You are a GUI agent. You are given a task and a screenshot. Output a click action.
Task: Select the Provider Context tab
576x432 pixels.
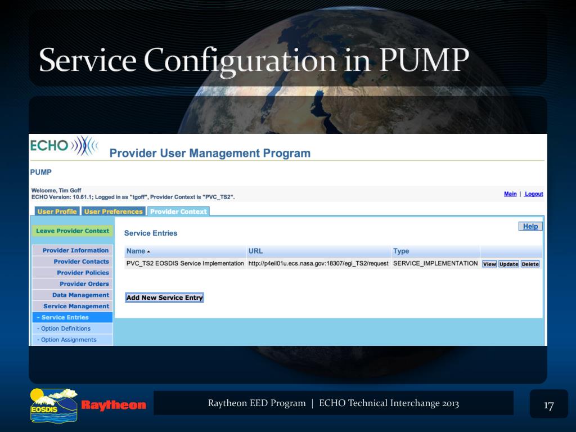[x=178, y=211]
